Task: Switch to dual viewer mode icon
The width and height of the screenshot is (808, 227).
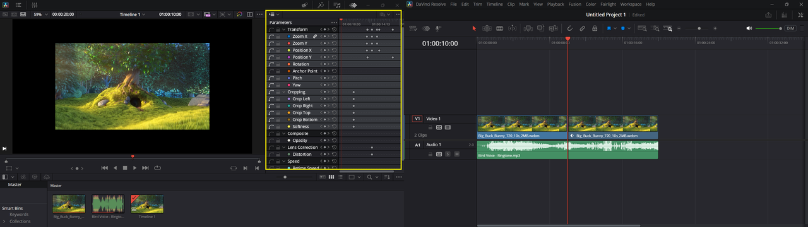Action: [250, 14]
